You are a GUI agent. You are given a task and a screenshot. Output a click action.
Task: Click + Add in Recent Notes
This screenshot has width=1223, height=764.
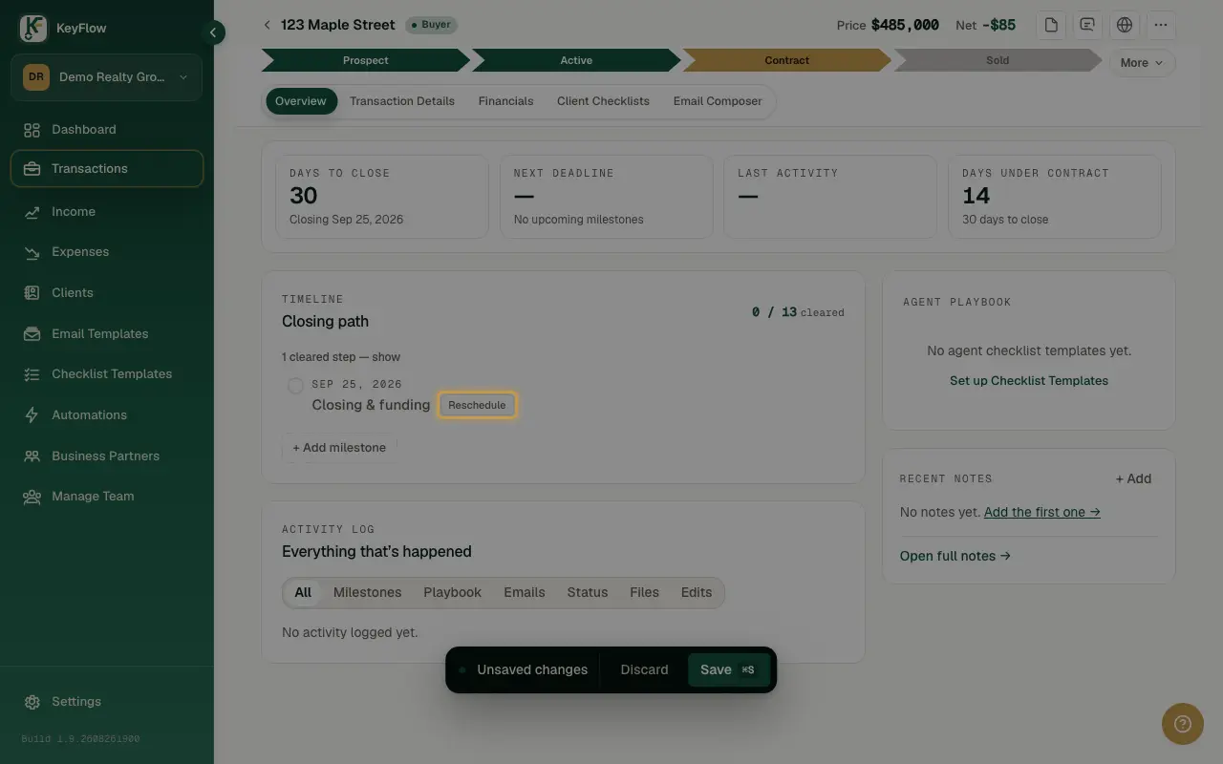(1133, 479)
